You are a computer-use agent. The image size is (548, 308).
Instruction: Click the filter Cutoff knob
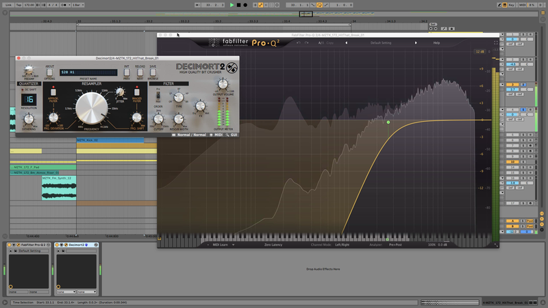158,119
